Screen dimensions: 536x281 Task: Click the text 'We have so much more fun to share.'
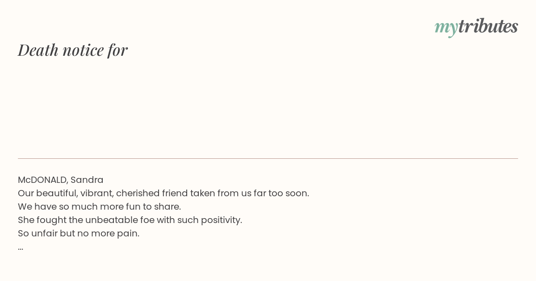pos(99,207)
